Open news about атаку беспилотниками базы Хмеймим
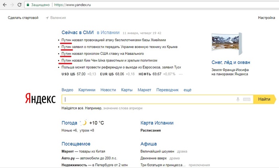The width and height of the screenshot is (279, 168). pyautogui.click(x=114, y=40)
